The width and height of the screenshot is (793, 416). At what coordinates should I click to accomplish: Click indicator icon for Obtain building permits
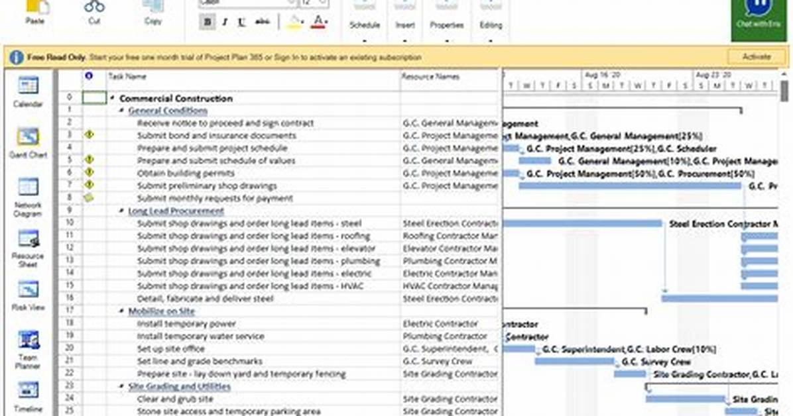click(x=89, y=172)
